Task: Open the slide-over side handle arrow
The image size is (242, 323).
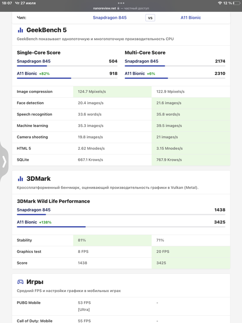Action: tap(4, 161)
